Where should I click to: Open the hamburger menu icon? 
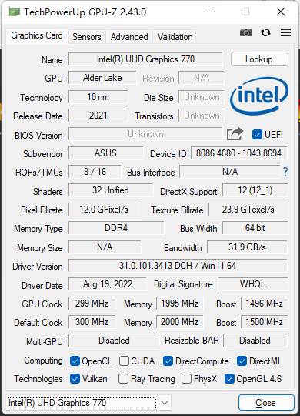[x=285, y=32]
